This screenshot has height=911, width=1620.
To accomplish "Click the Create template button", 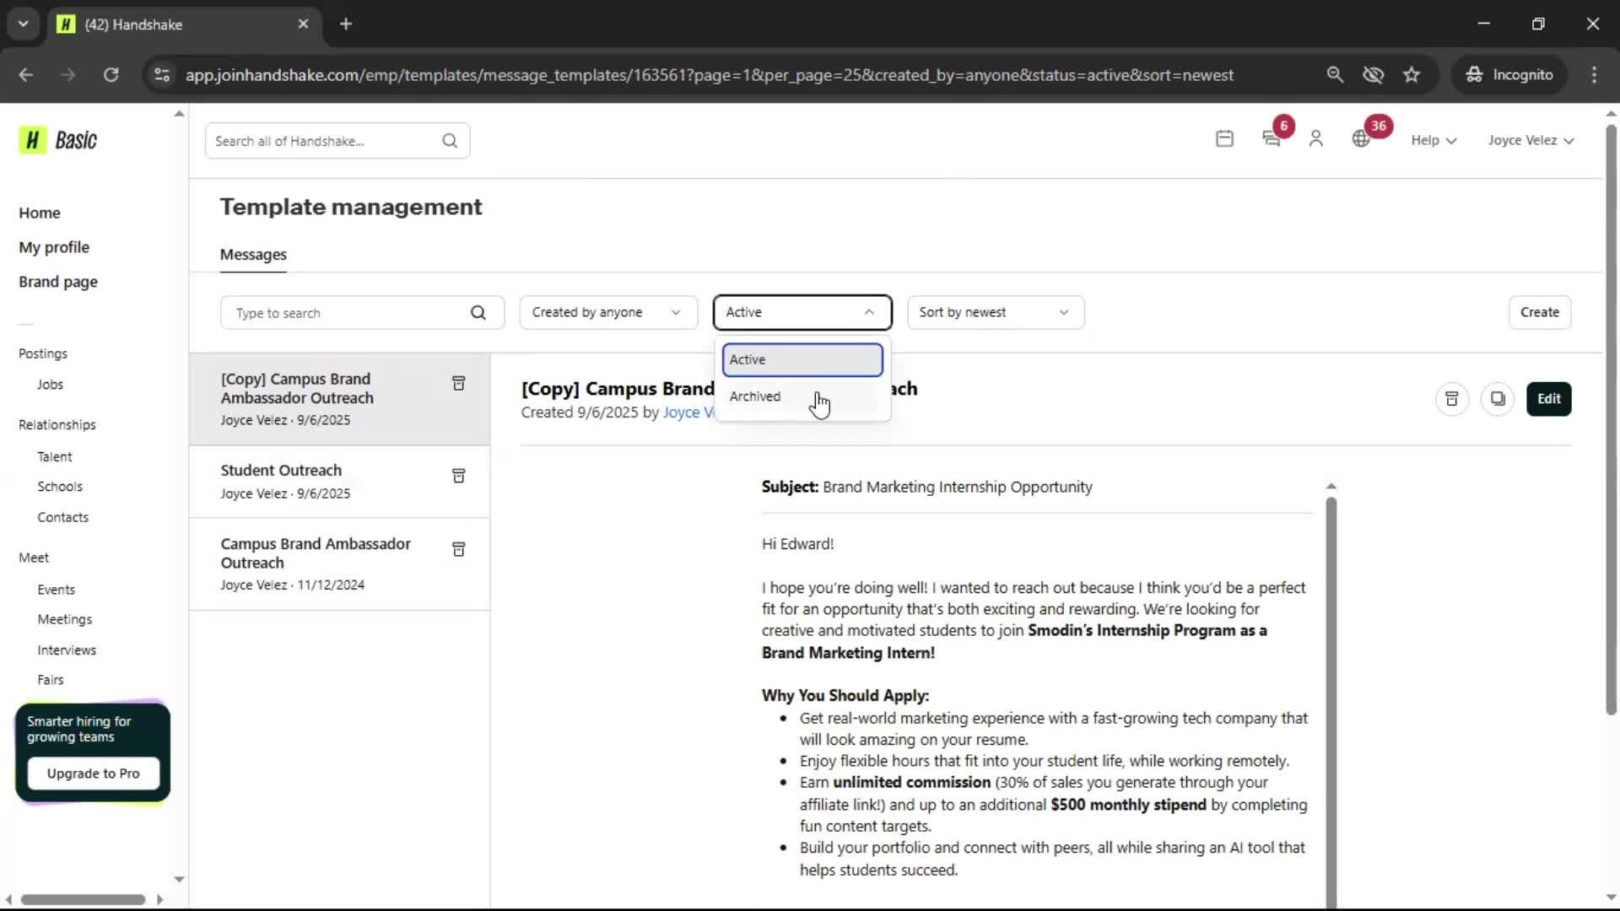I will click(x=1539, y=312).
